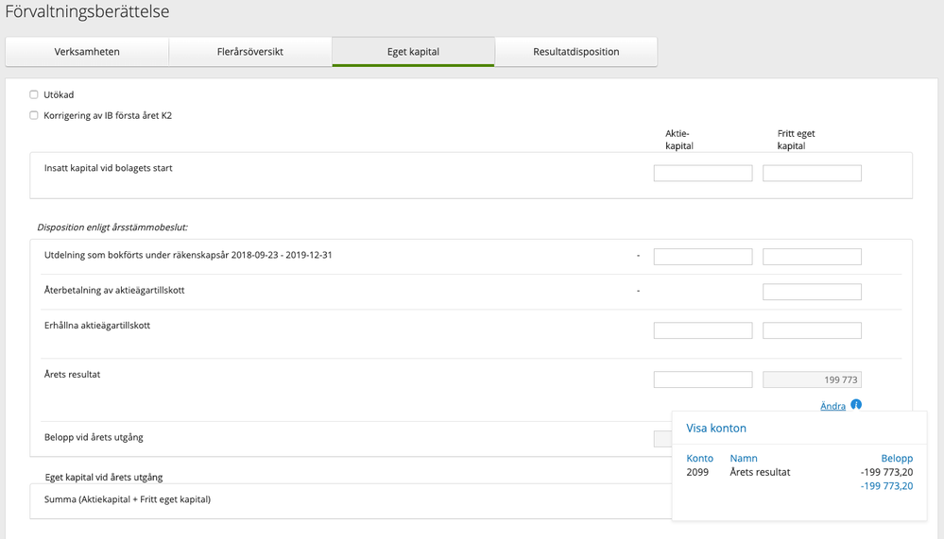Select the Återbetalning av aktieägartillskott input field

point(812,292)
